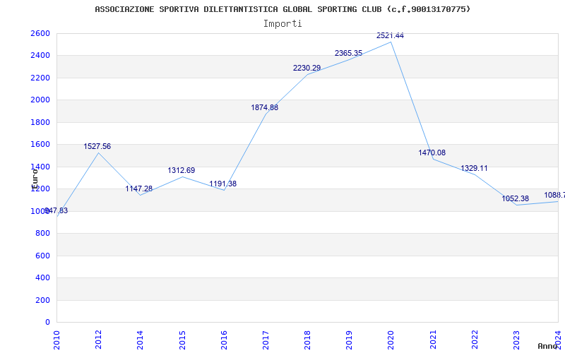This screenshot has width=565, height=353.
Task: Click the 2016 x-axis year label
Action: (x=224, y=340)
